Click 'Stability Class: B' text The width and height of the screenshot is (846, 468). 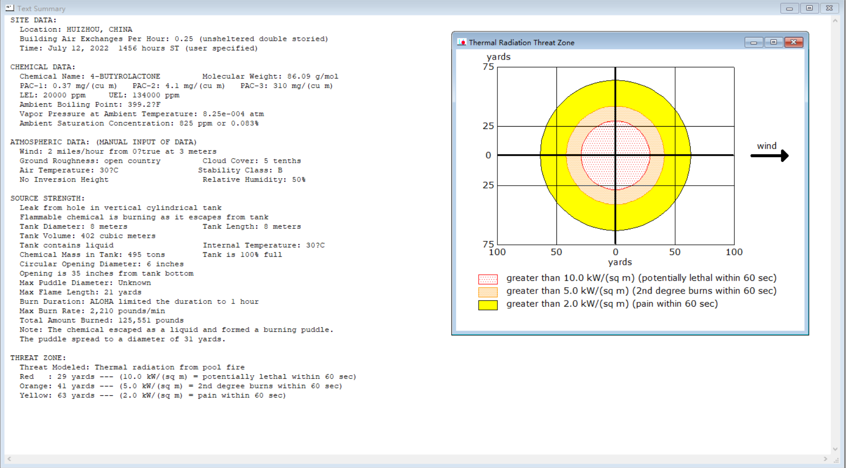[240, 170]
